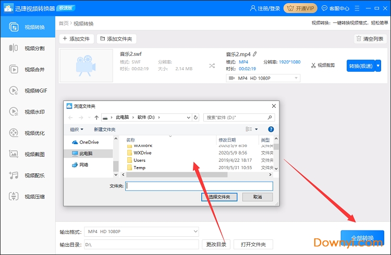
Task: Select the Users folder
Action: pyautogui.click(x=139, y=160)
